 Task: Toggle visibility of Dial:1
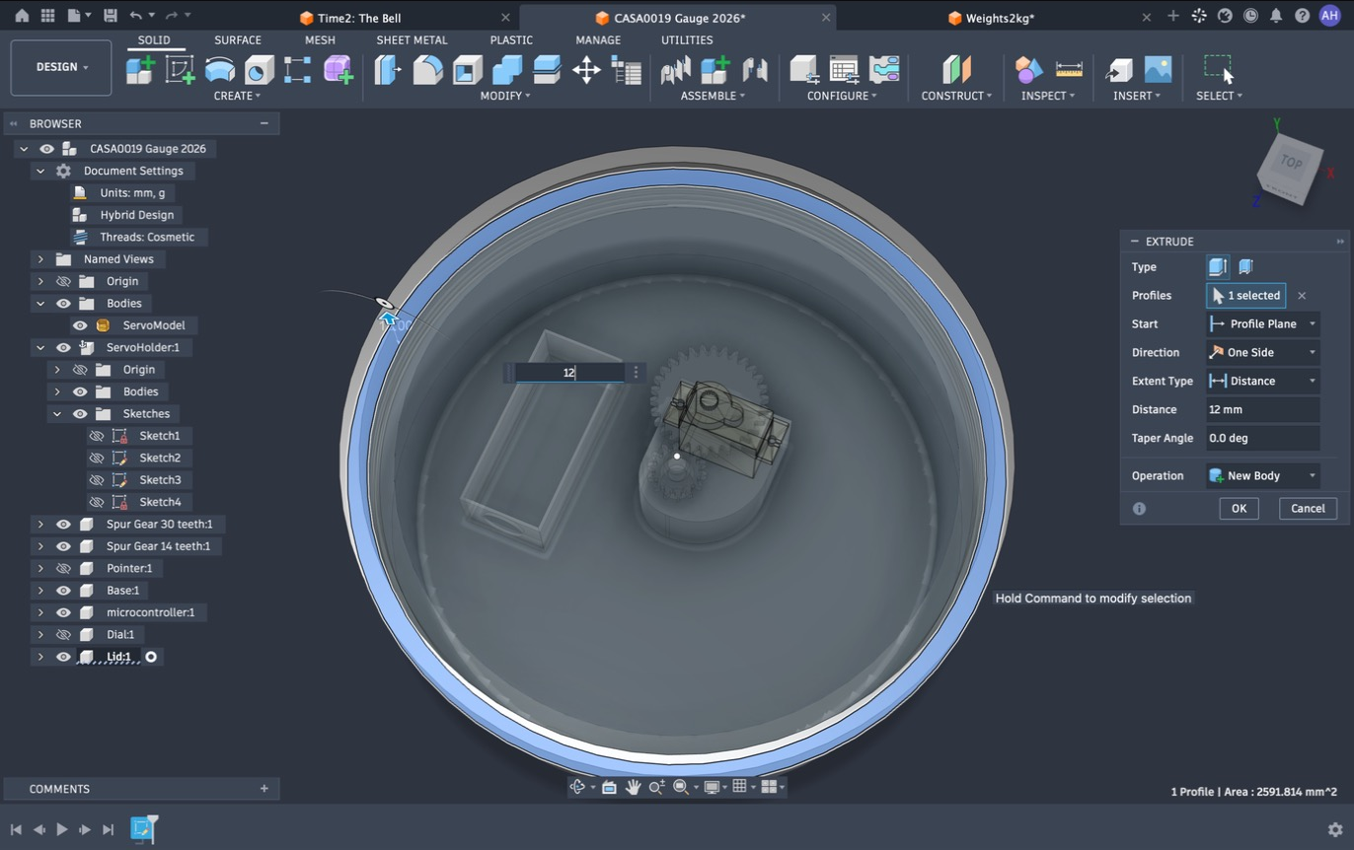[63, 634]
